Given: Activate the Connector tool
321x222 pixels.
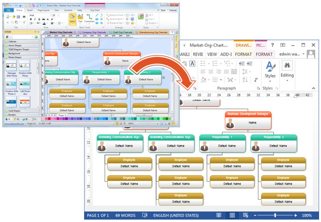Looking at the screenshot, I should coord(89,18).
